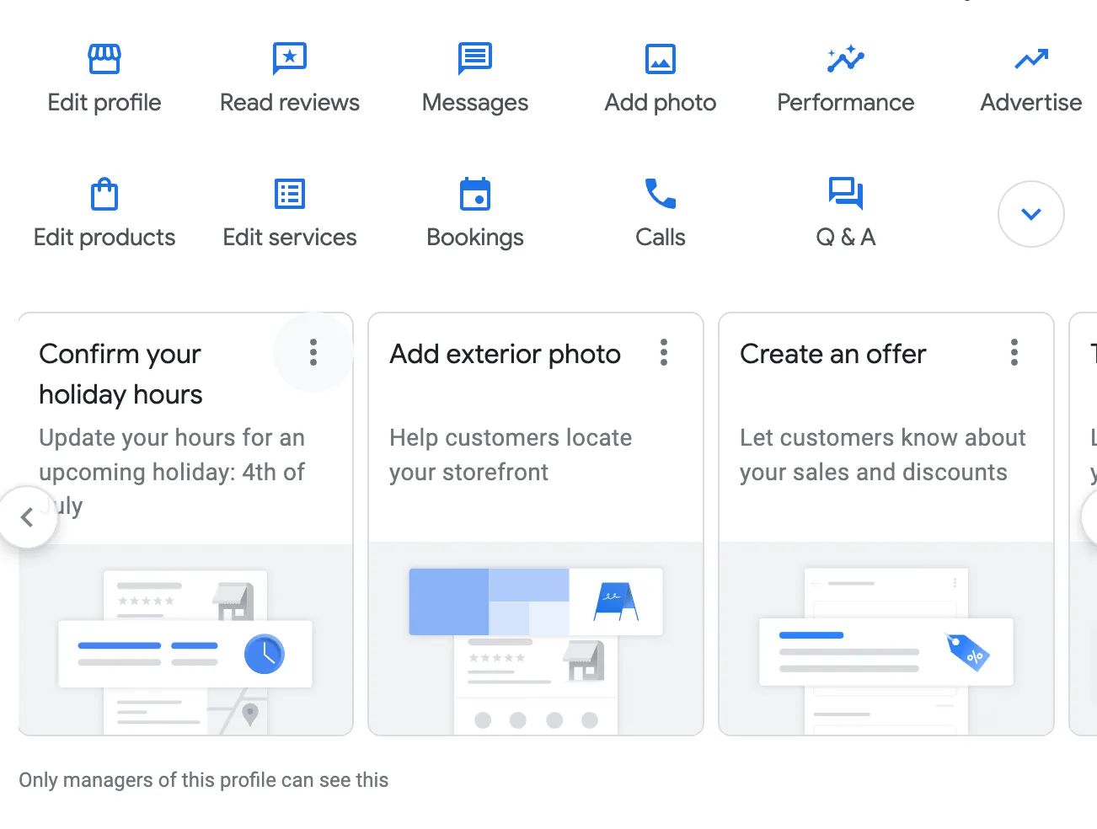
Task: Click the Calls phone icon
Action: (661, 194)
